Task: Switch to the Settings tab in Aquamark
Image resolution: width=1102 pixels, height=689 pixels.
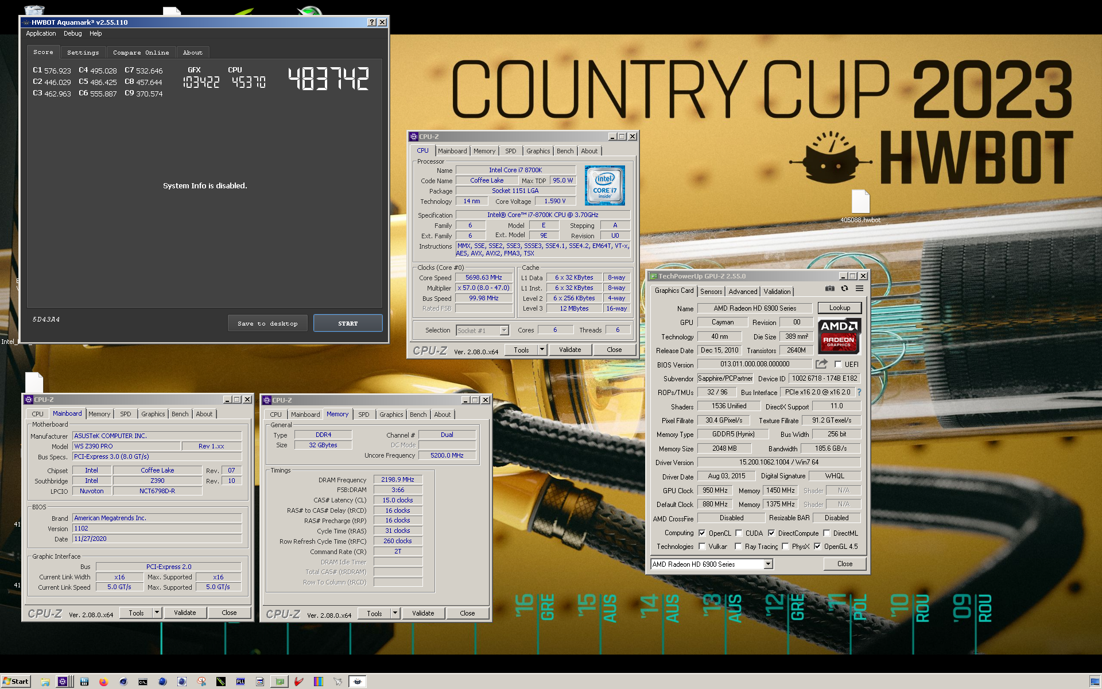Action: (83, 52)
